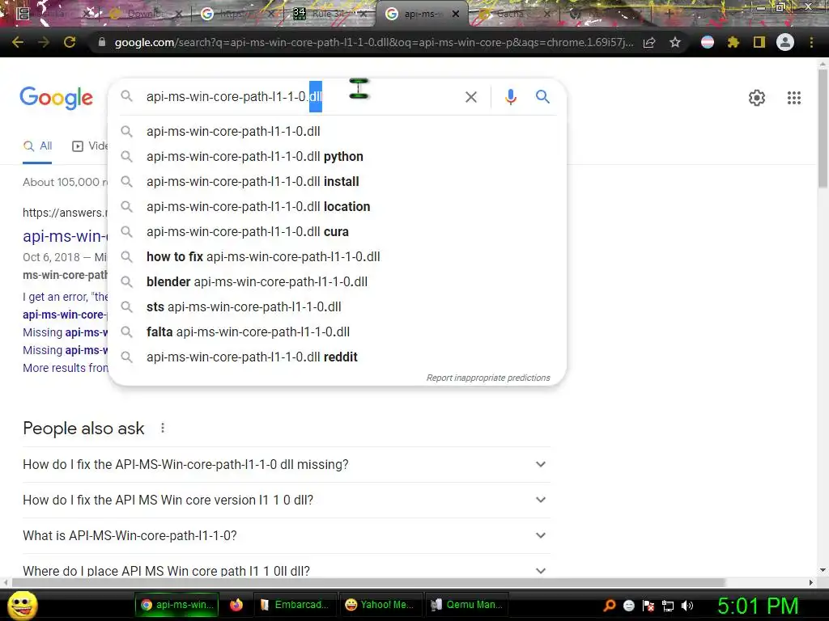Share this page from the address bar

[649, 42]
